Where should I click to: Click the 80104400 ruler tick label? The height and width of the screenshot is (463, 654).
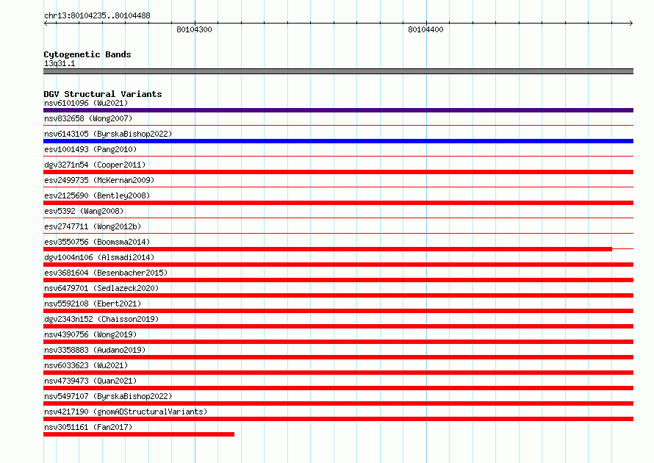coord(426,29)
